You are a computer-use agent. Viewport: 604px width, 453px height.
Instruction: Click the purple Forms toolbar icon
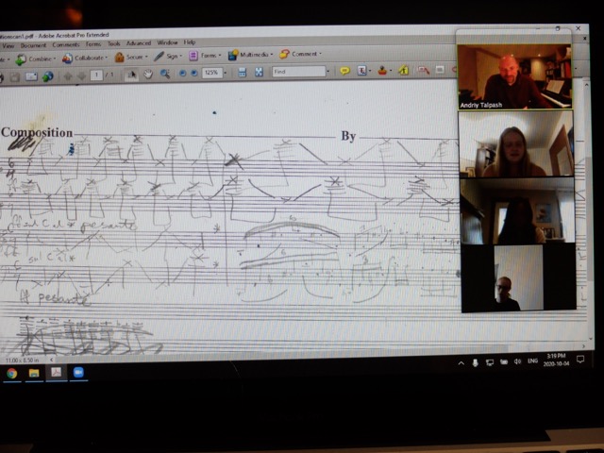[x=193, y=56]
